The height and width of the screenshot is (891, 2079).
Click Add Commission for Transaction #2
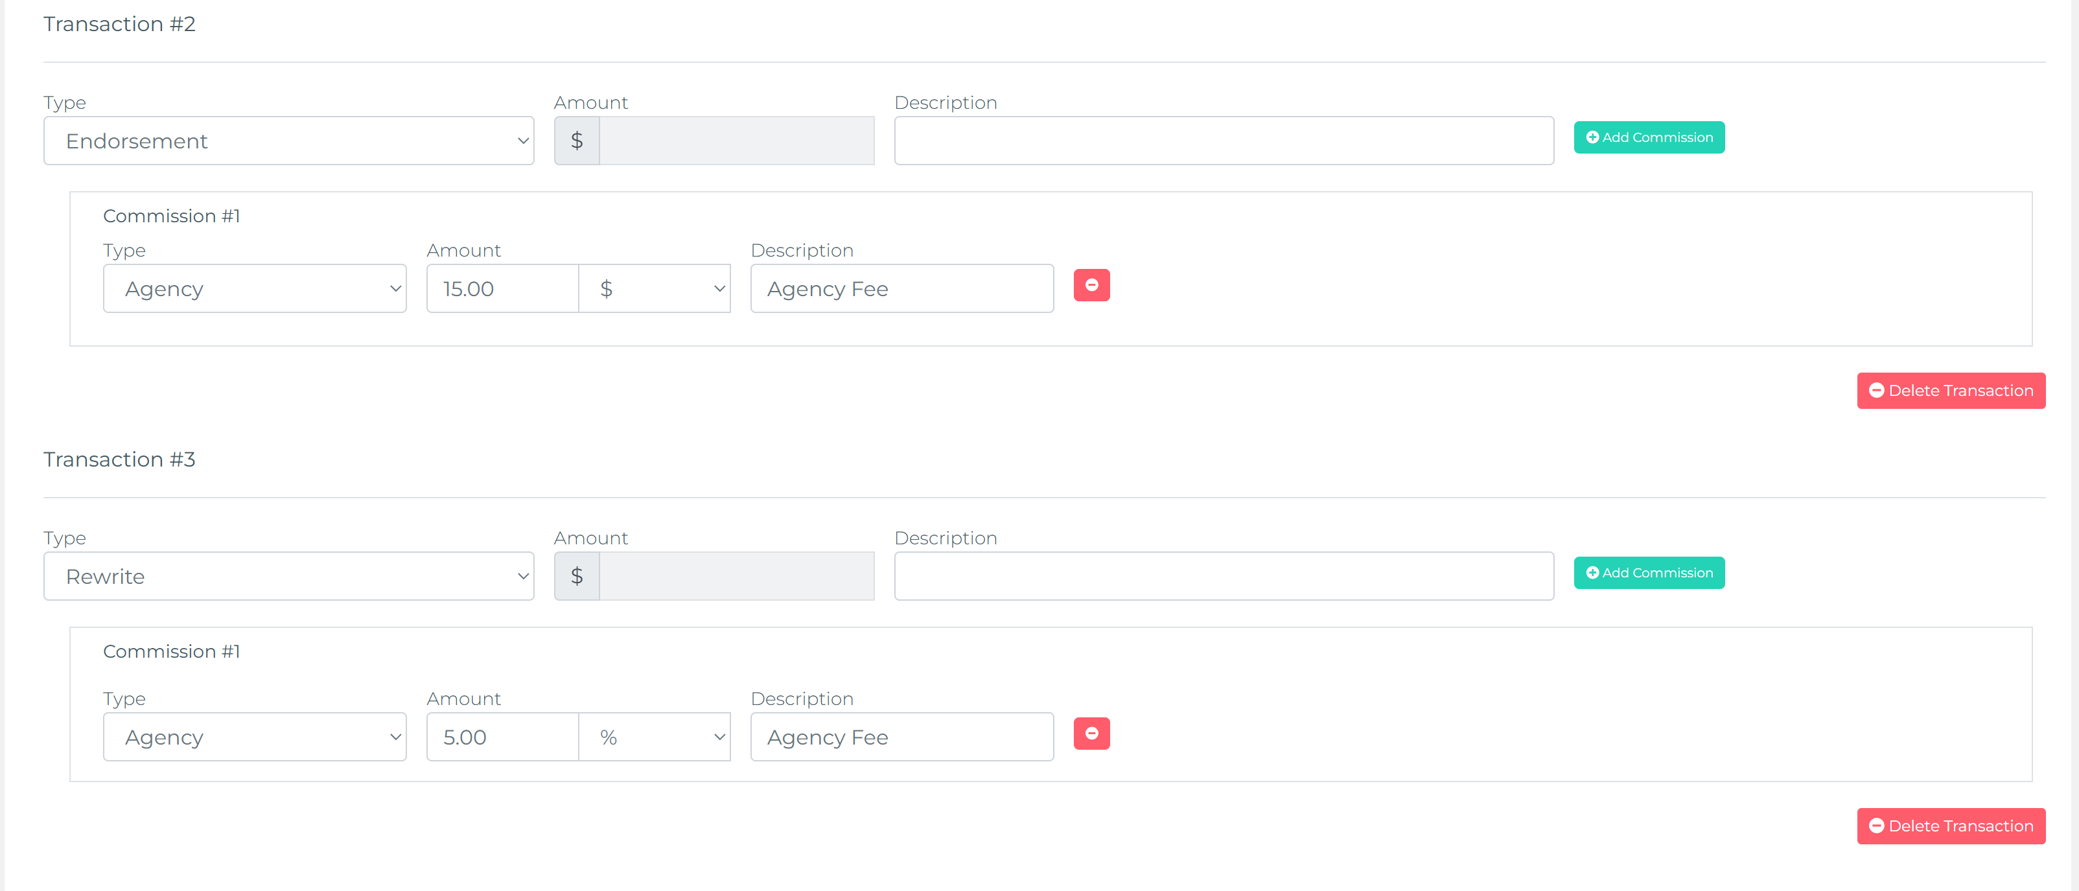point(1648,137)
